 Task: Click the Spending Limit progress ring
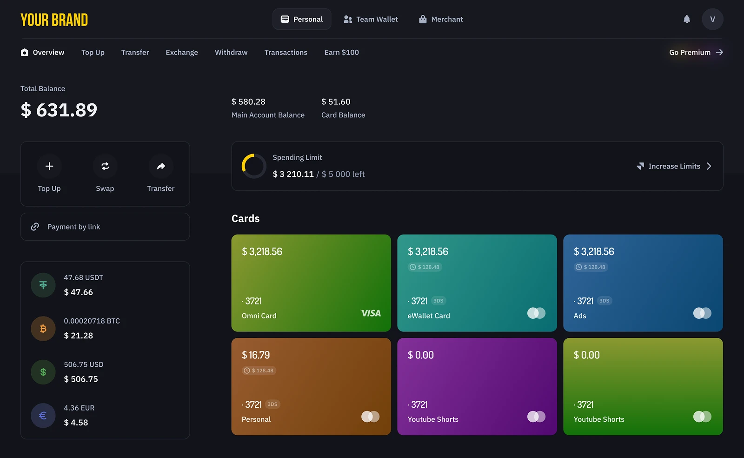[x=254, y=166]
